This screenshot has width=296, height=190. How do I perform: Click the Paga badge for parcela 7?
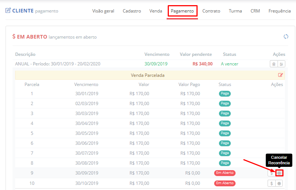click(x=225, y=153)
